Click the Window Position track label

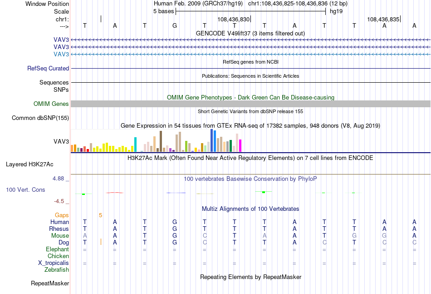coord(47,4)
